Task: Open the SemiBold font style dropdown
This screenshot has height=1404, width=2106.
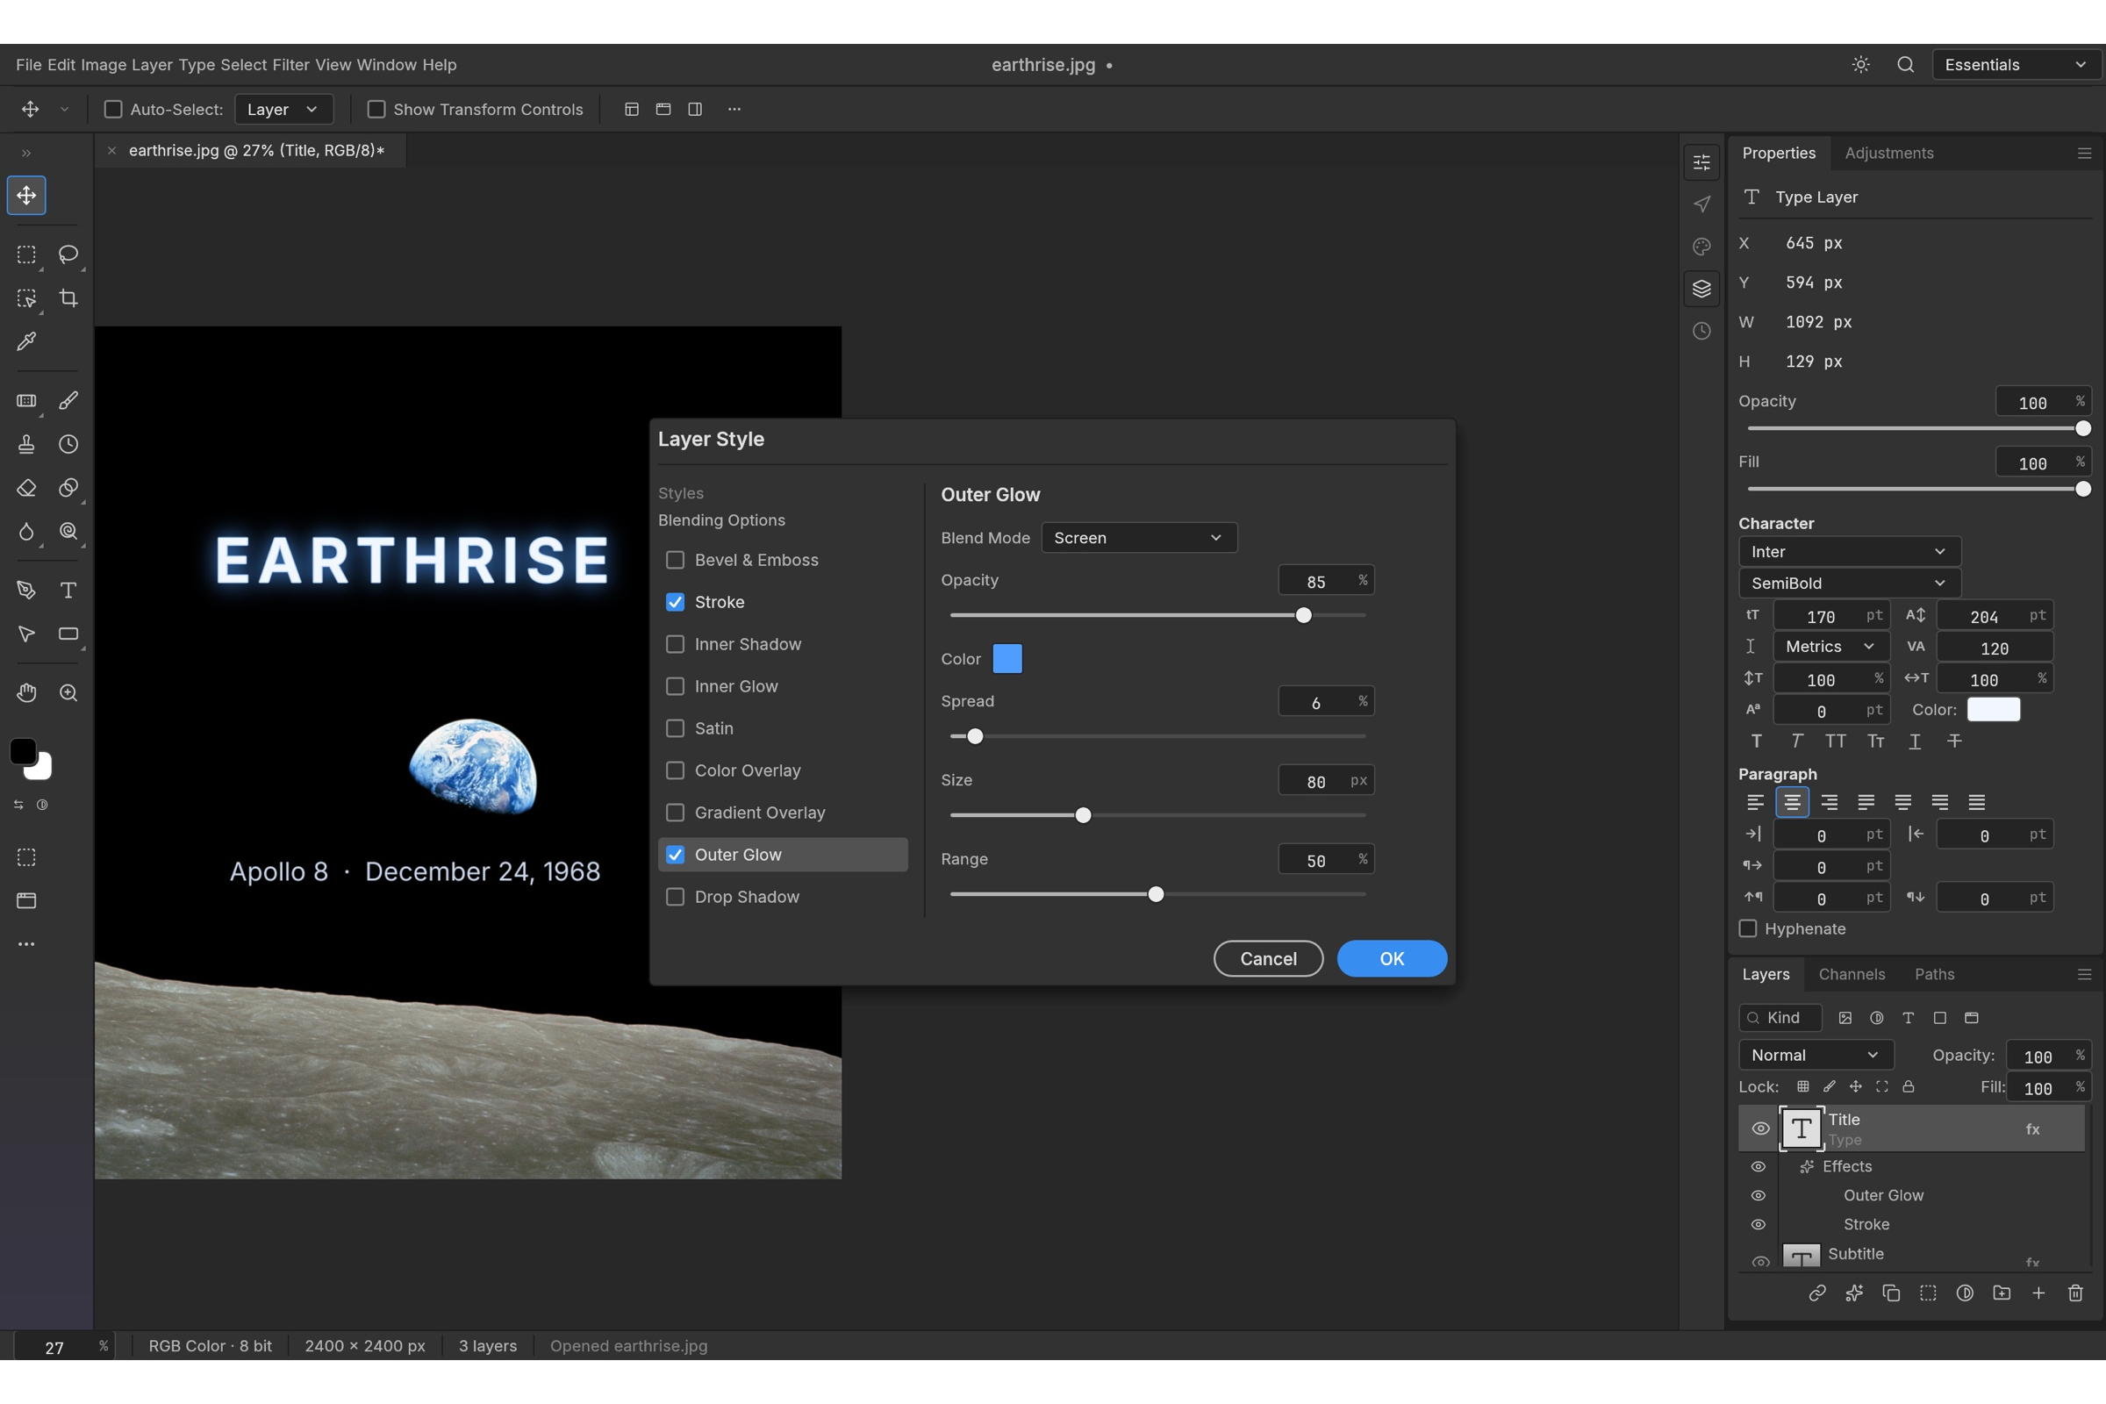Action: tap(1849, 583)
